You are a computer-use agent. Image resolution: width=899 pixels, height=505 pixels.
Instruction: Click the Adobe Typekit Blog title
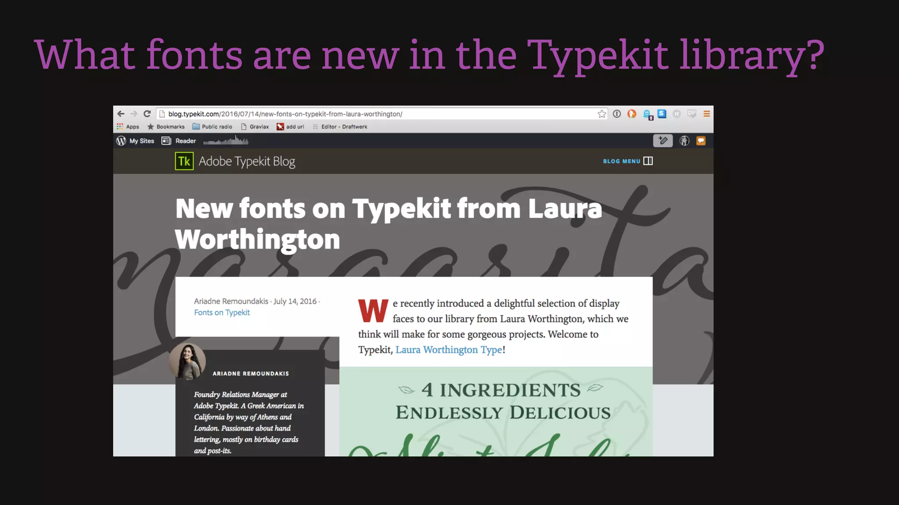pyautogui.click(x=247, y=161)
